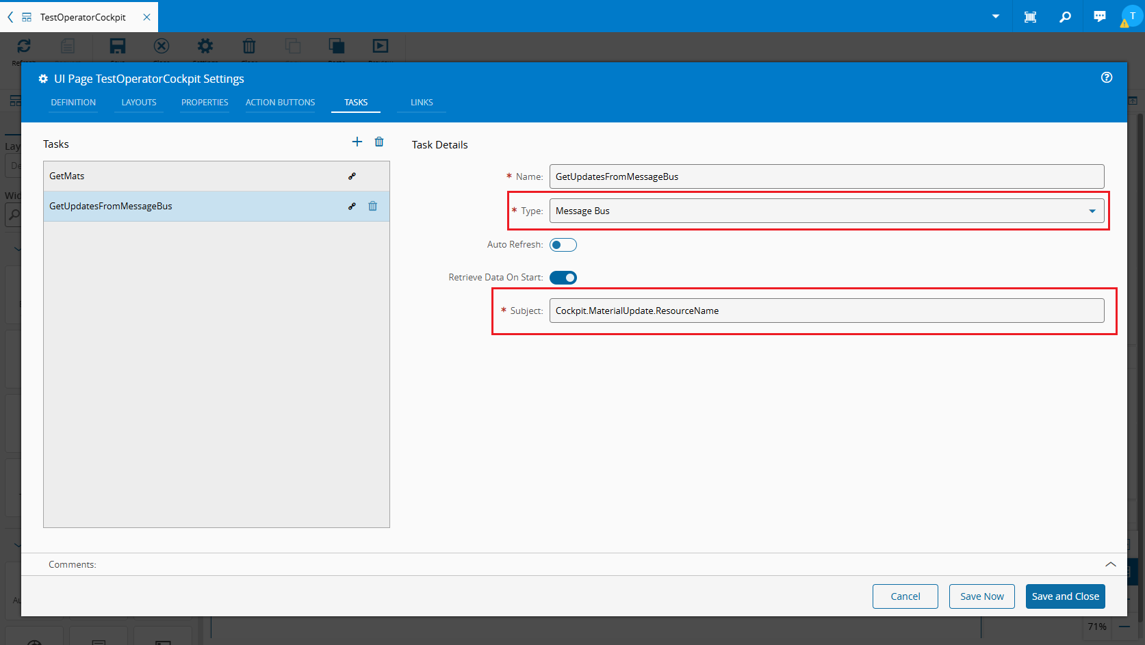The height and width of the screenshot is (645, 1145).
Task: Open the top bar caret dropdown
Action: tap(996, 16)
